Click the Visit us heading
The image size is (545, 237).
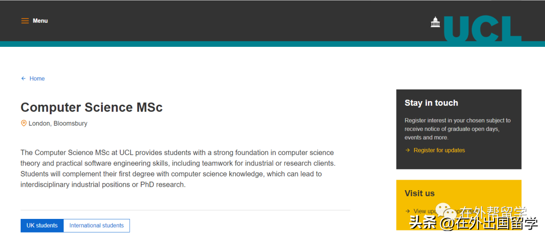(419, 193)
